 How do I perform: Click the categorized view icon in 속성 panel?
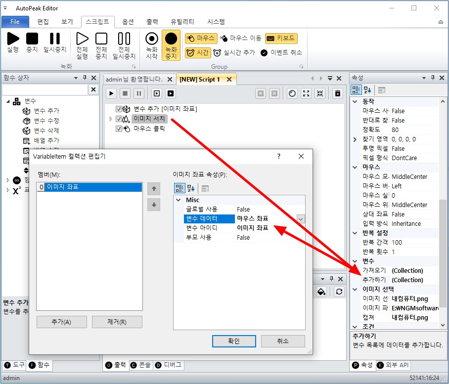pos(356,90)
